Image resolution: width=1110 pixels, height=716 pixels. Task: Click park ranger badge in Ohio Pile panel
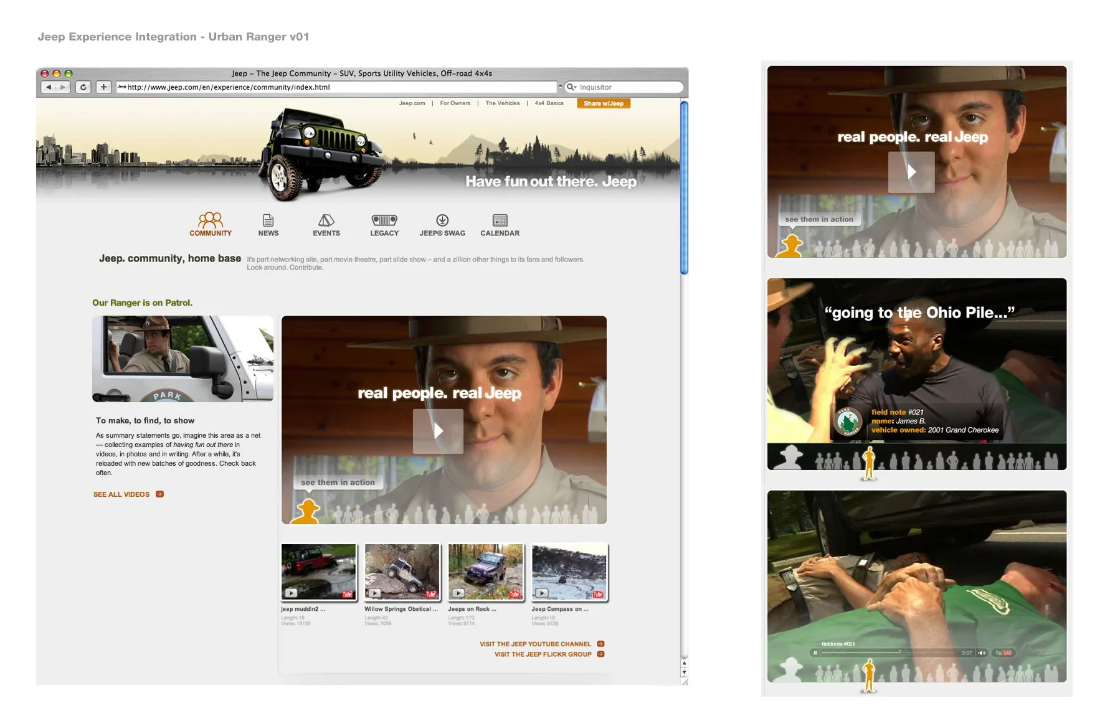848,423
